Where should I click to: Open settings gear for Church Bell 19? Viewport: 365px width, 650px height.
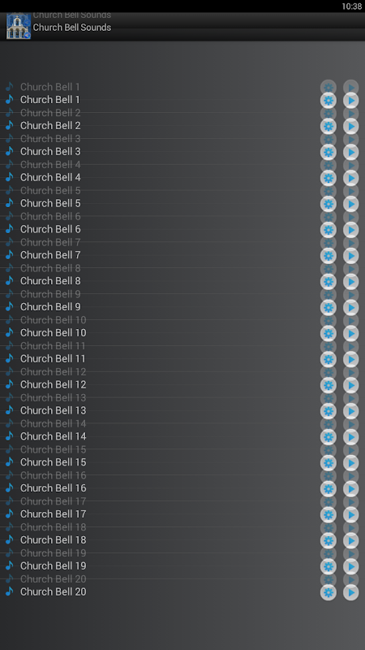tap(328, 566)
